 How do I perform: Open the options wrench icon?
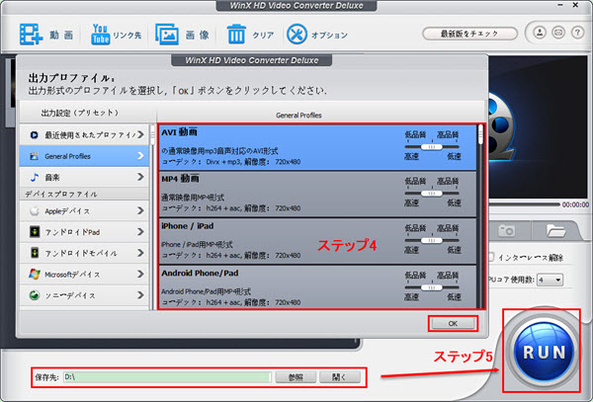point(296,35)
